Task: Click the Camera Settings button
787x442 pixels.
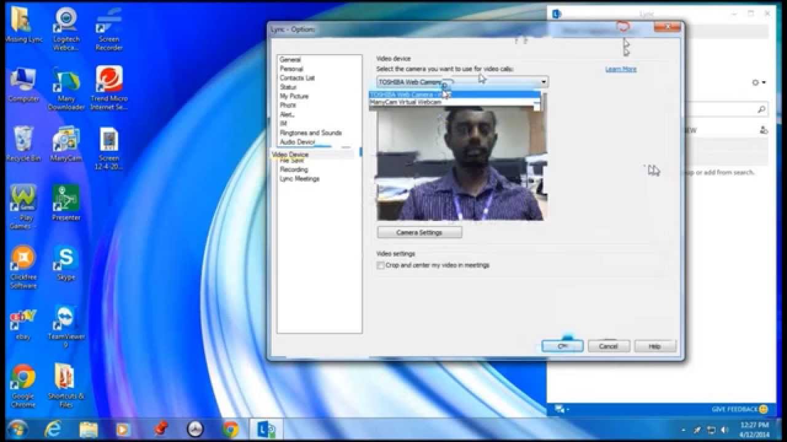Action: (x=419, y=233)
